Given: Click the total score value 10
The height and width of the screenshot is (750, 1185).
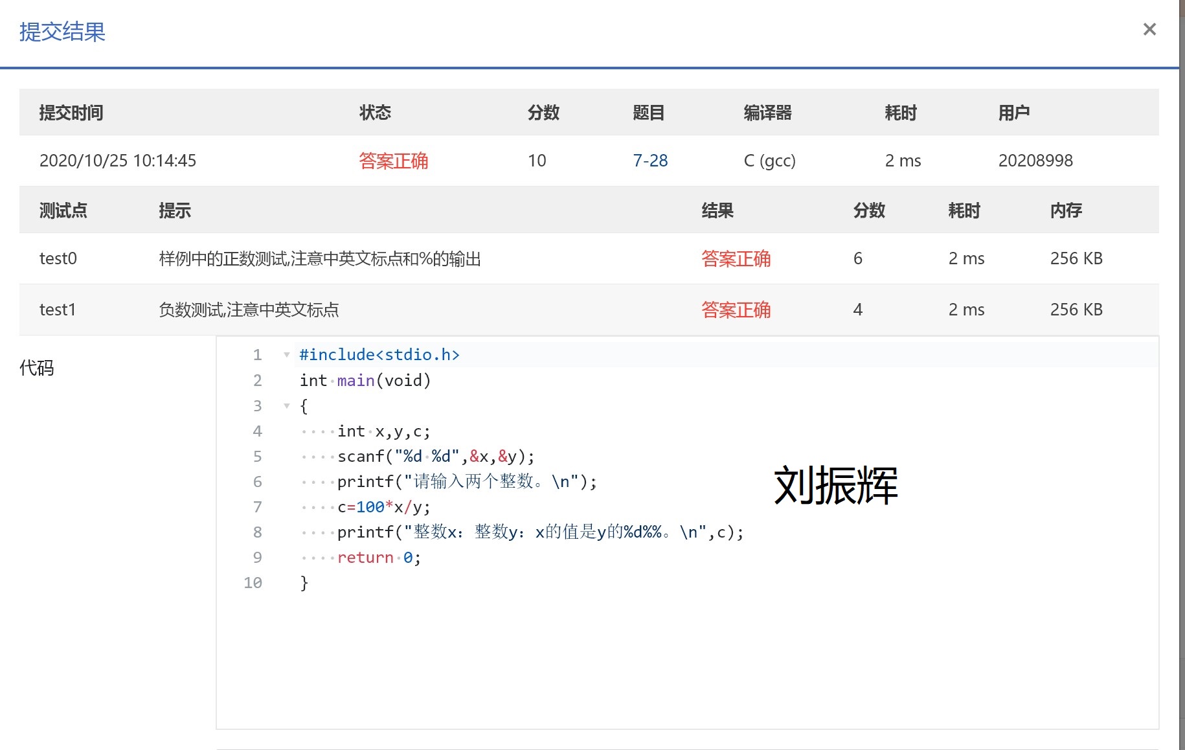Looking at the screenshot, I should pyautogui.click(x=537, y=161).
